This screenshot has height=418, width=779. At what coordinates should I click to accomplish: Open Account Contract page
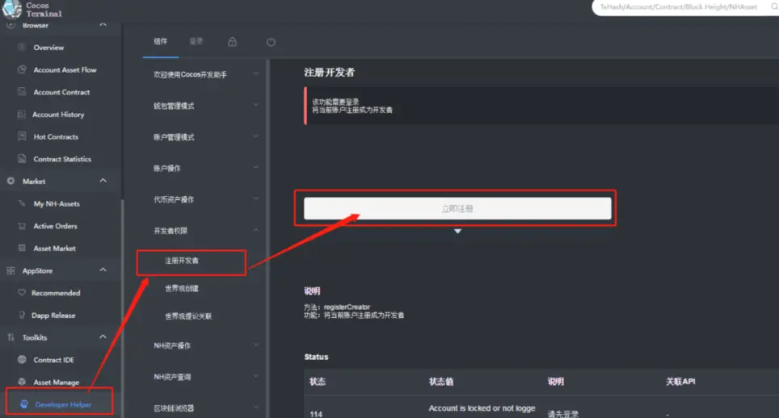(61, 92)
